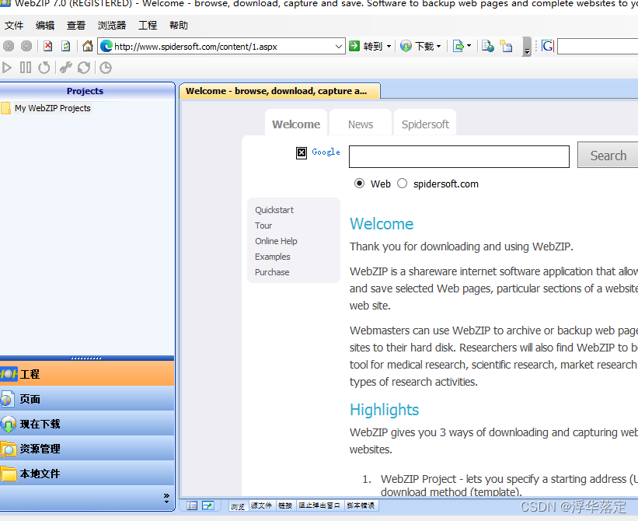Go to the Home page icon
This screenshot has width=638, height=521.
[88, 46]
